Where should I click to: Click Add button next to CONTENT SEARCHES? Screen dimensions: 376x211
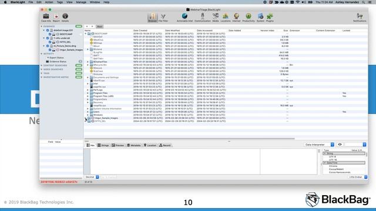point(79,65)
